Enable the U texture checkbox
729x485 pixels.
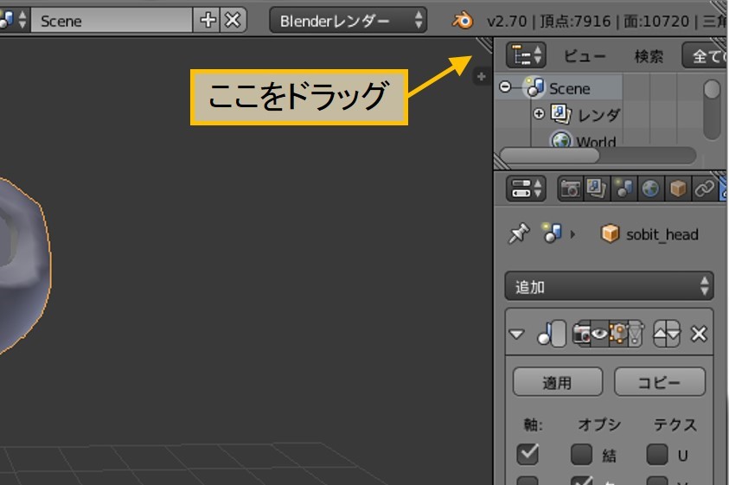(x=657, y=454)
